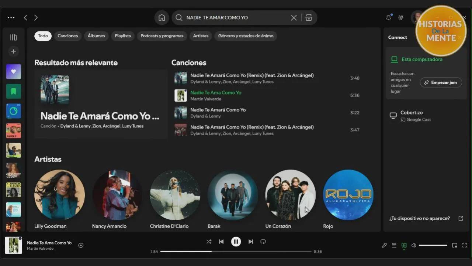Select the Playlists filter chip
The image size is (472, 266).
[x=123, y=36]
